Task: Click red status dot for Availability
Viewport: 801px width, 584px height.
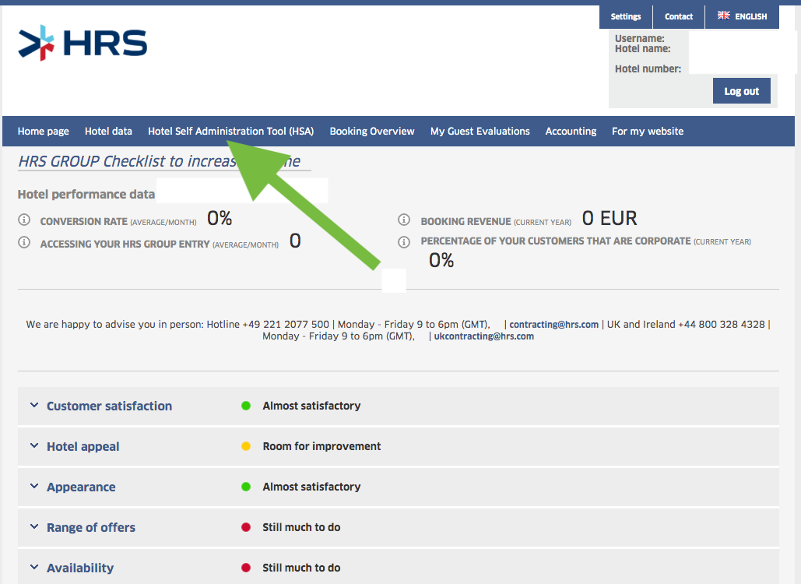Action: (246, 568)
